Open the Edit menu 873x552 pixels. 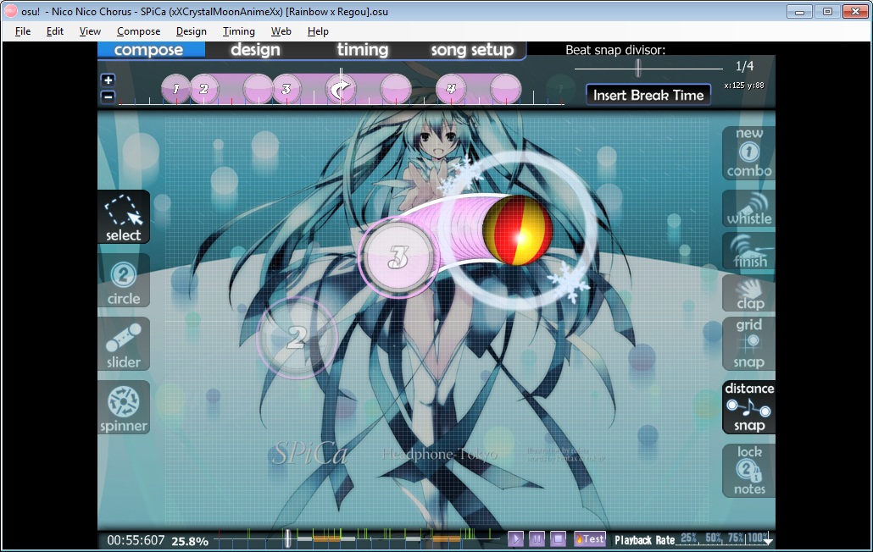point(54,31)
